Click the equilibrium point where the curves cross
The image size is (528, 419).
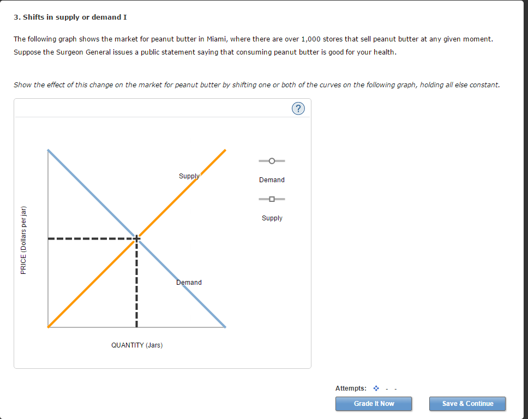click(136, 238)
